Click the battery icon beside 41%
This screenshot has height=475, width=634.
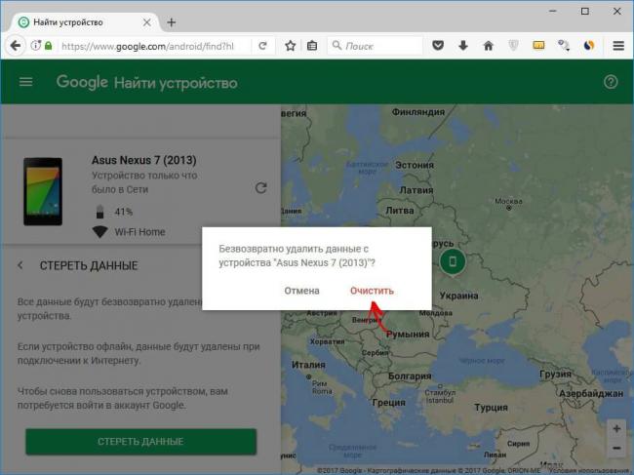coord(99,212)
